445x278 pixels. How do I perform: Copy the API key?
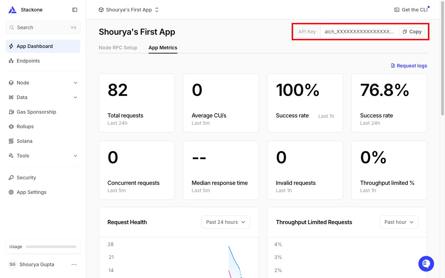tap(412, 32)
